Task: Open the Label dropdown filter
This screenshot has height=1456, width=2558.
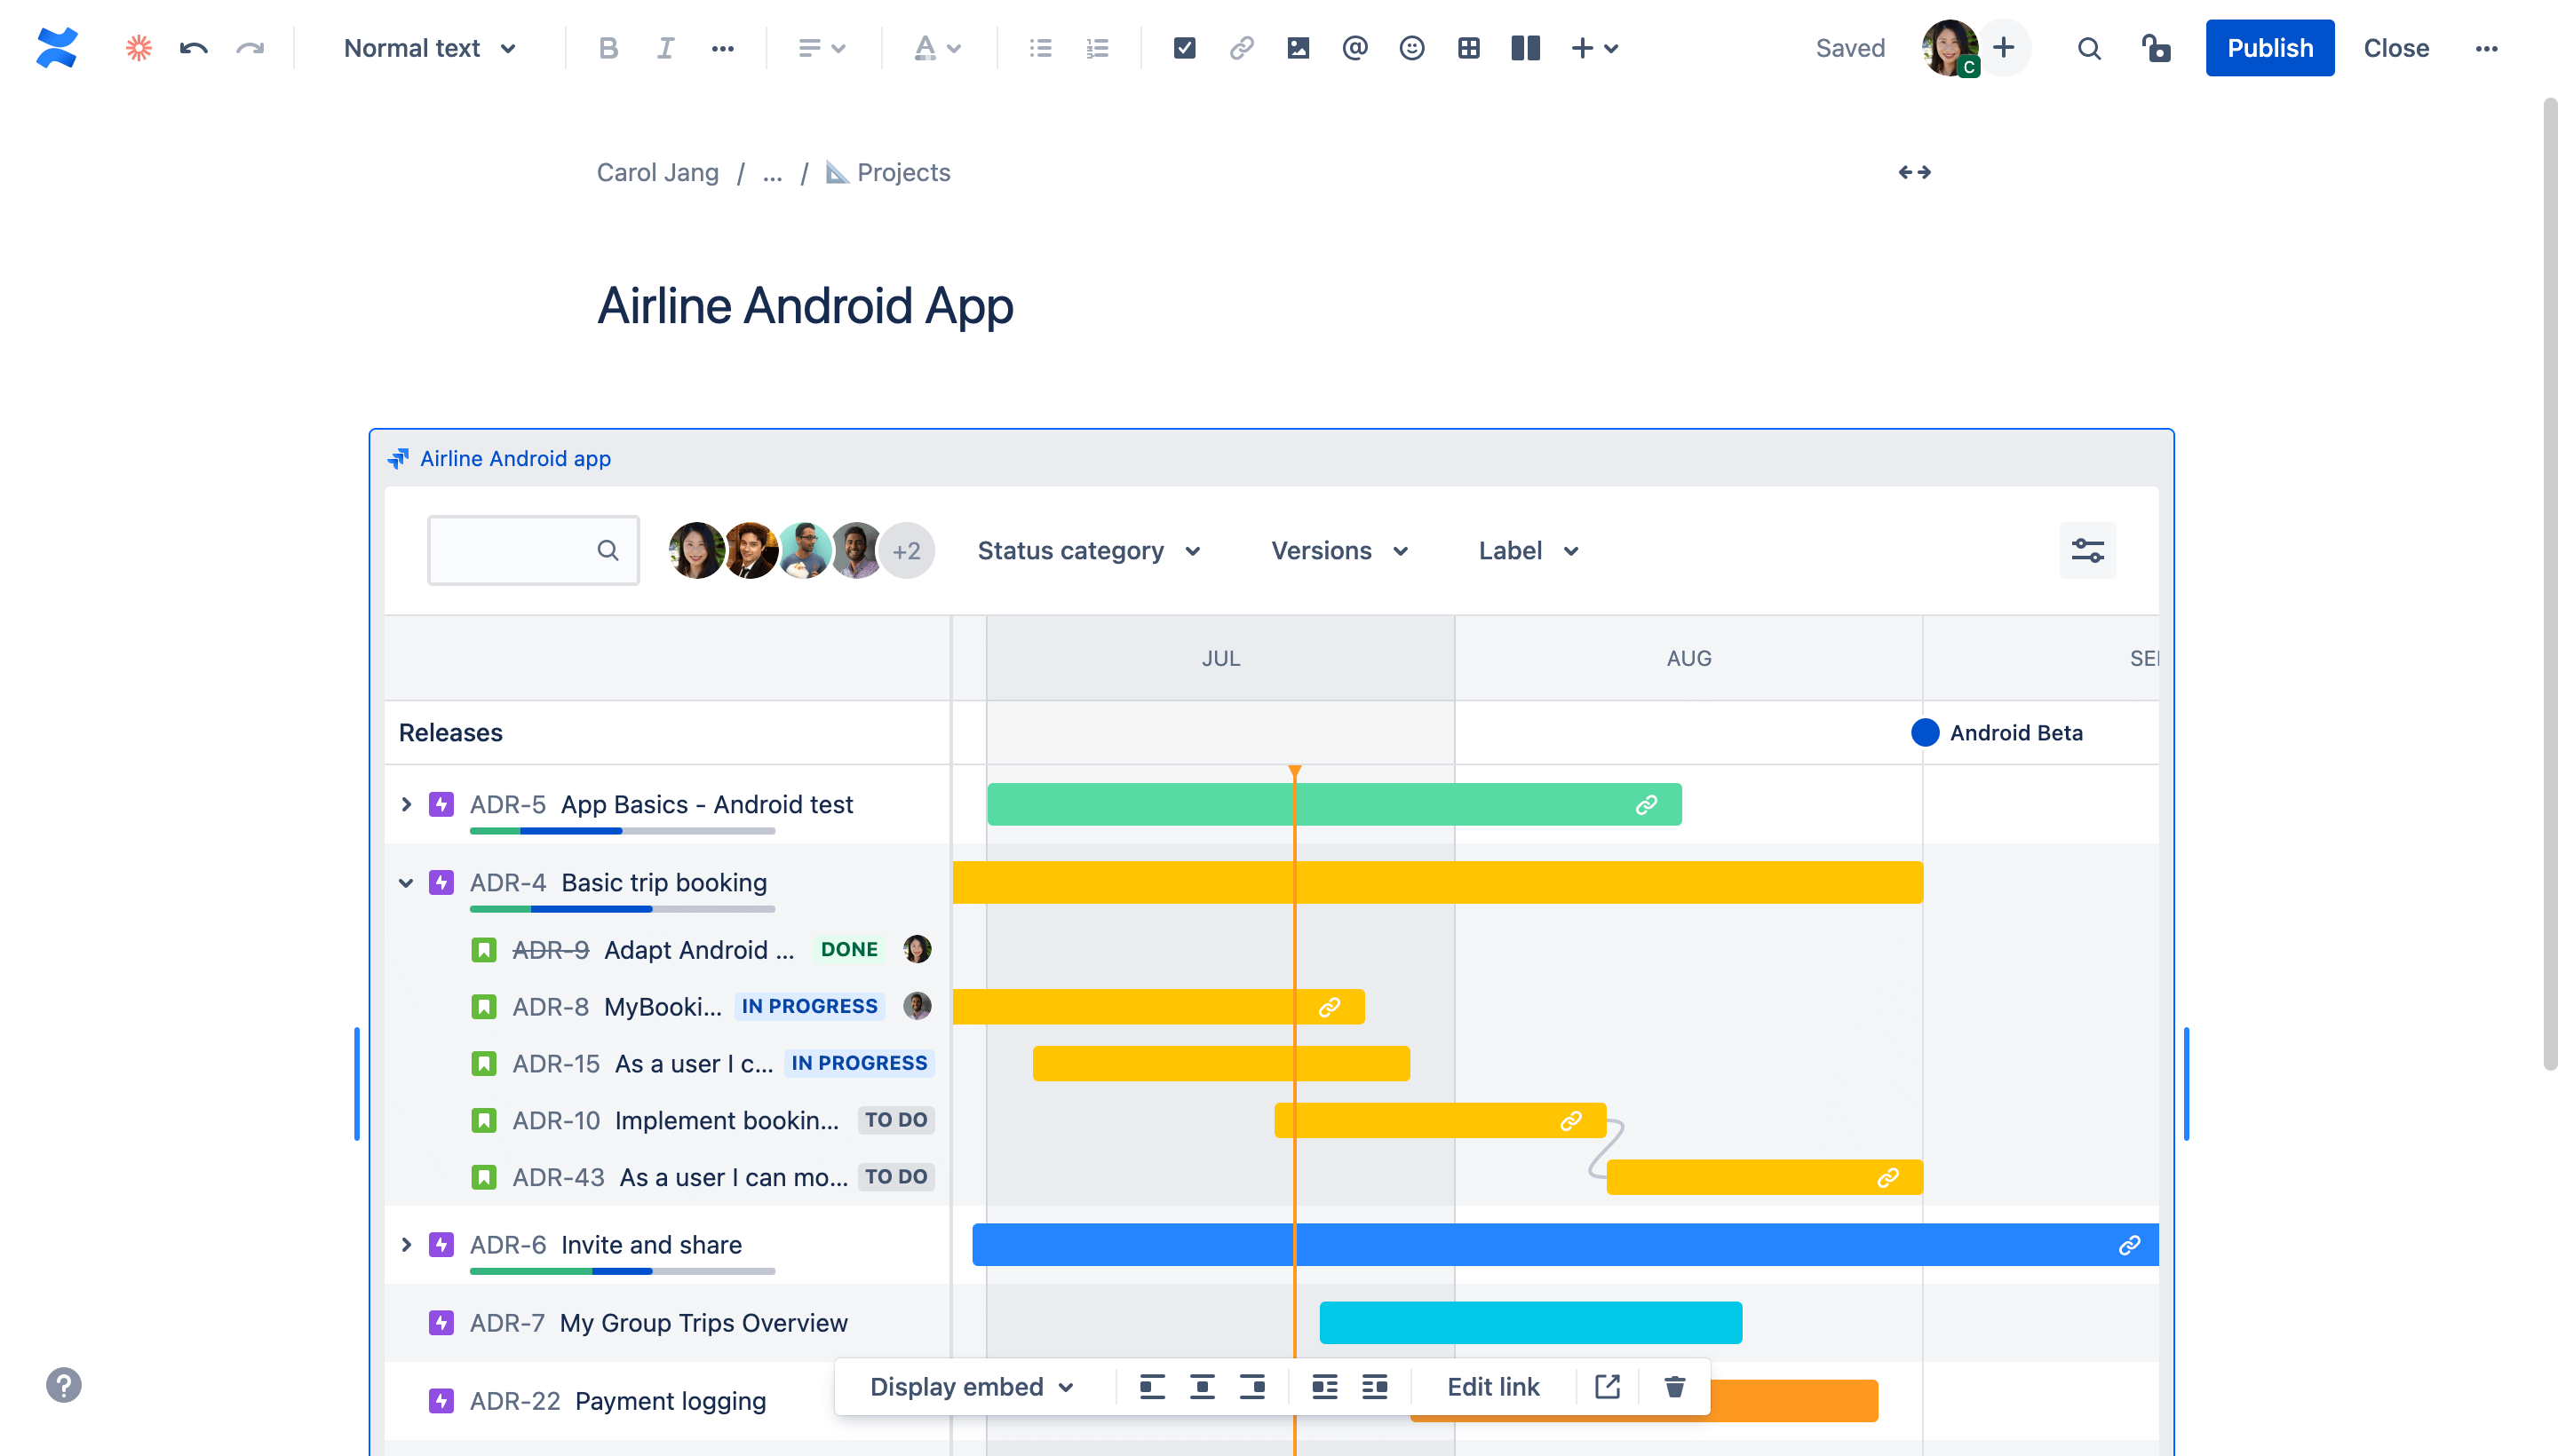Action: 1525,550
